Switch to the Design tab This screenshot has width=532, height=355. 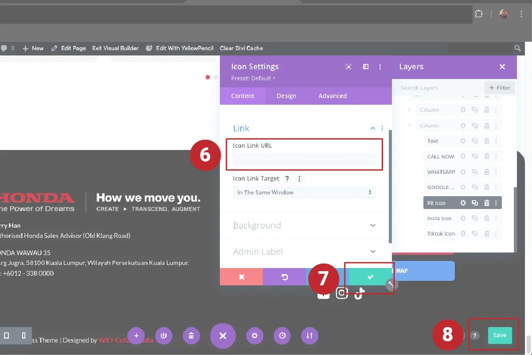(x=286, y=96)
